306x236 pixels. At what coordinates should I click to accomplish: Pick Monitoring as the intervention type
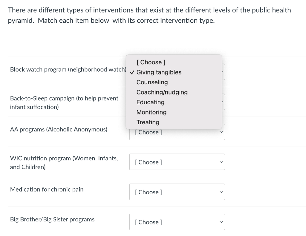[x=151, y=112]
